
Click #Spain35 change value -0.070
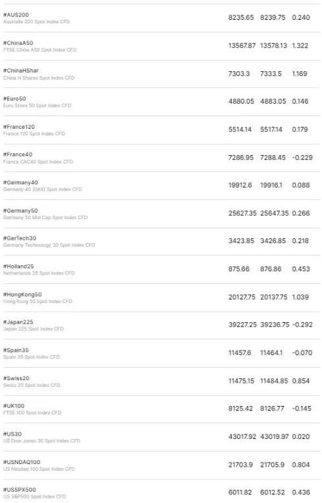click(302, 353)
